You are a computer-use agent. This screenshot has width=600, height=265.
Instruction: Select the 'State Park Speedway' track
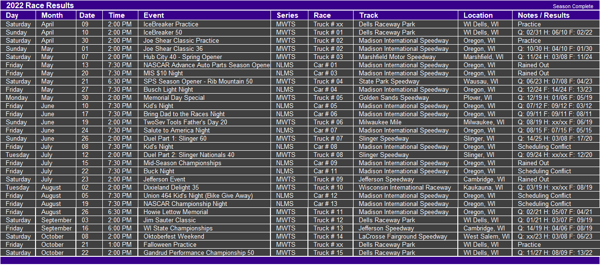click(389, 81)
